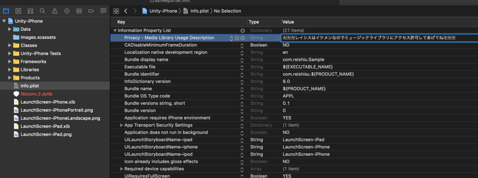Select the Executable file key

[140, 67]
